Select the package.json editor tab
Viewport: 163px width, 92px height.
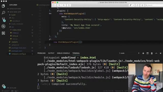(x=43, y=5)
